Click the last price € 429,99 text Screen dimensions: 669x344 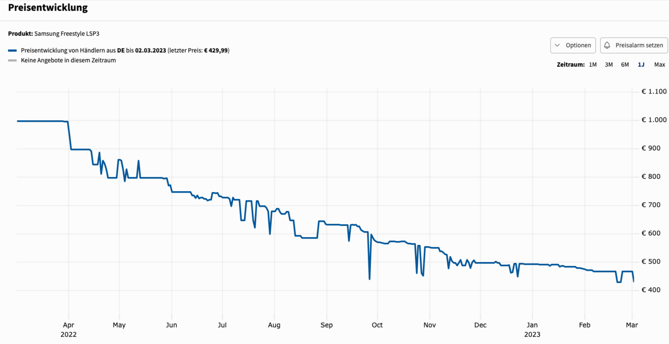[216, 51]
